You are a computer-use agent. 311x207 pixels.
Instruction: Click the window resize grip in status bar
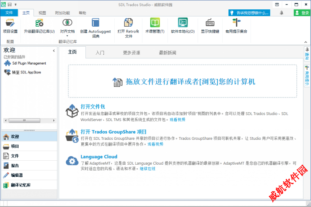[x=309, y=204]
